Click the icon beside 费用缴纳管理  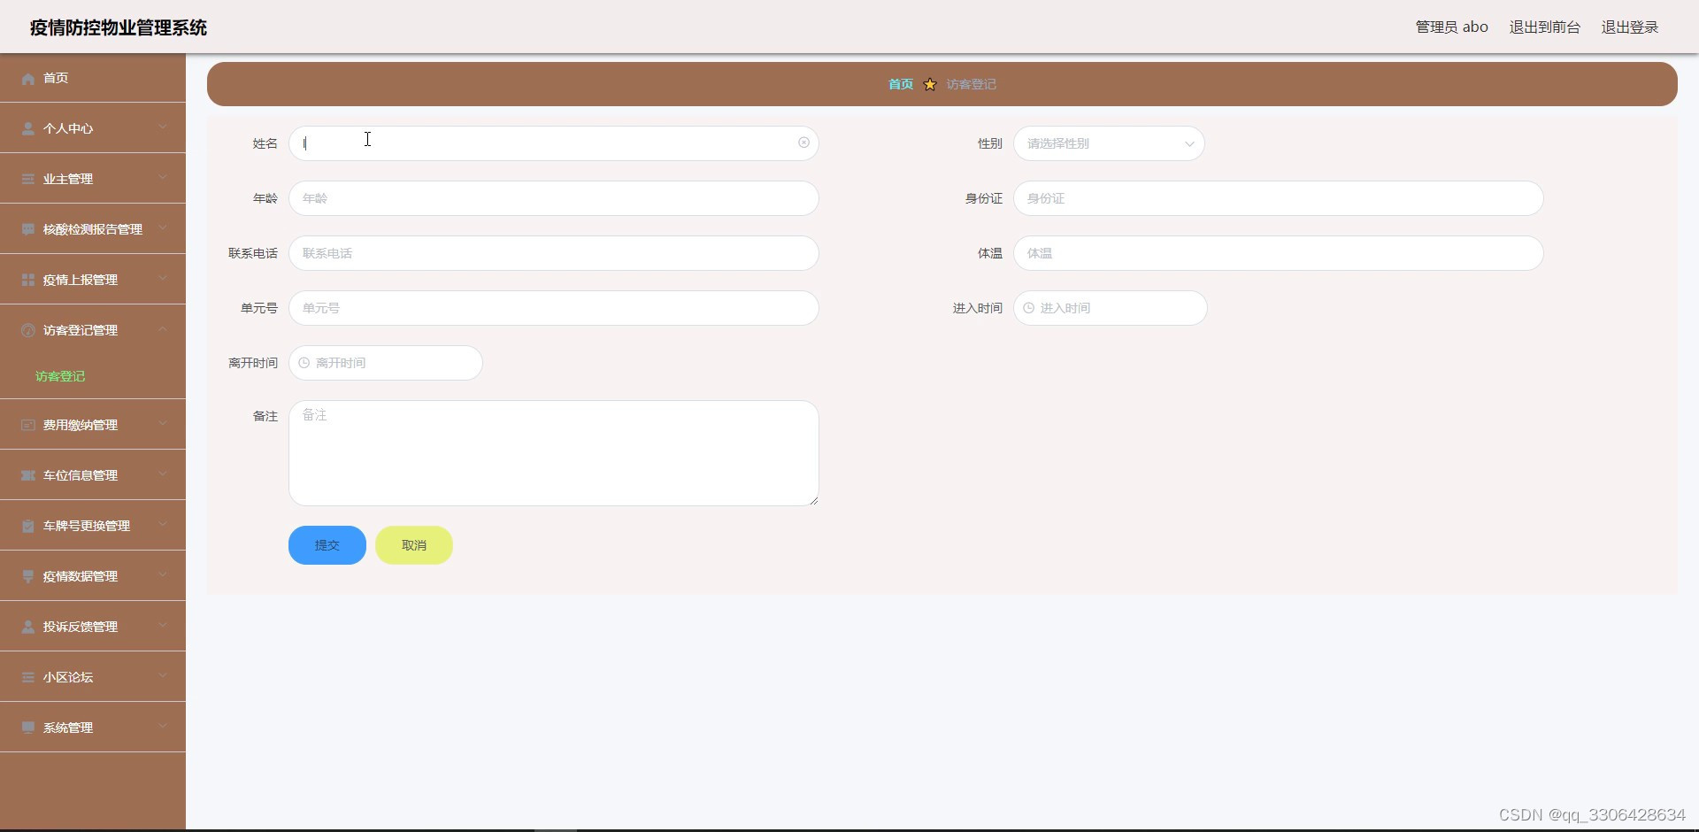[28, 426]
